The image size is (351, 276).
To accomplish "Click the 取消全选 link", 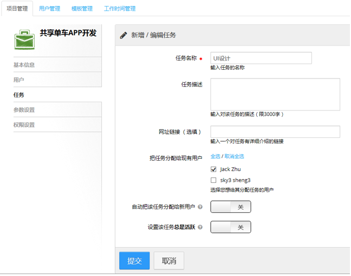I will 234,156.
